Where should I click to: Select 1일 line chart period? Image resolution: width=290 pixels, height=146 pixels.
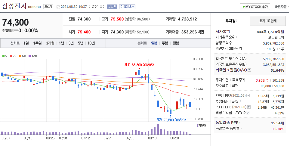(26, 43)
